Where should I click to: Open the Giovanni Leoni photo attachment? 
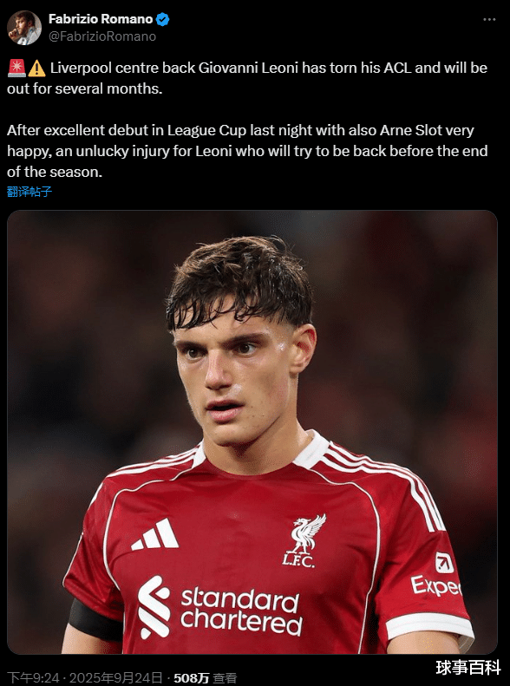tap(252, 432)
